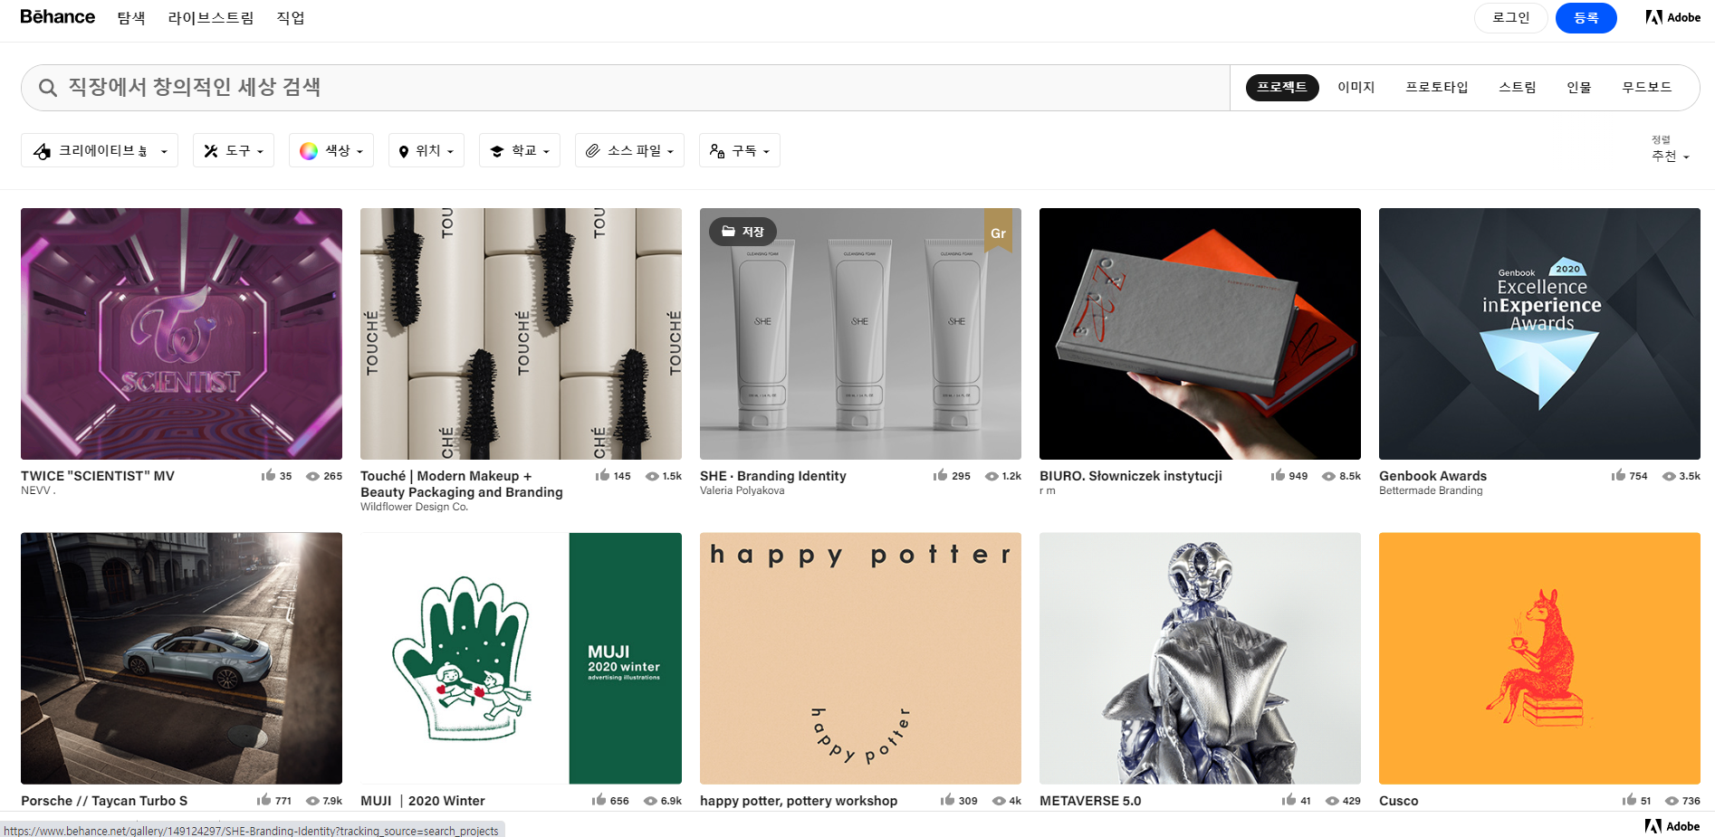Select the 프로젝트 projects tab

tap(1282, 87)
